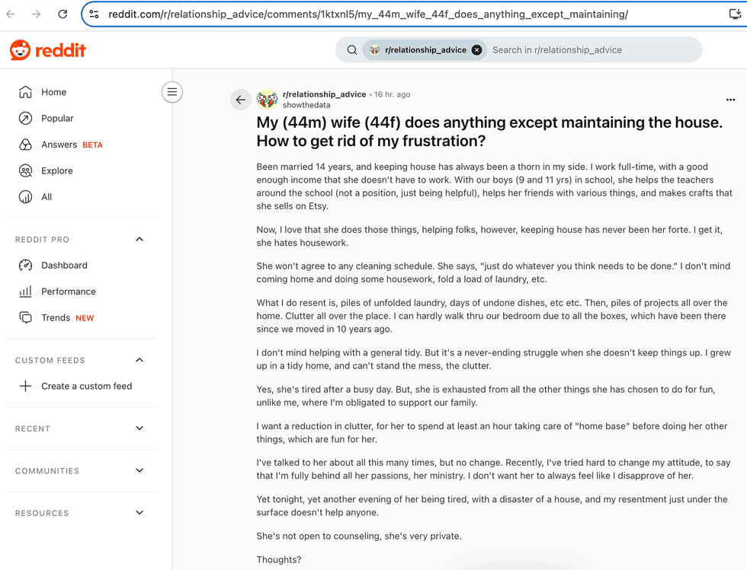Collapse the Reddit Pro section

click(139, 239)
